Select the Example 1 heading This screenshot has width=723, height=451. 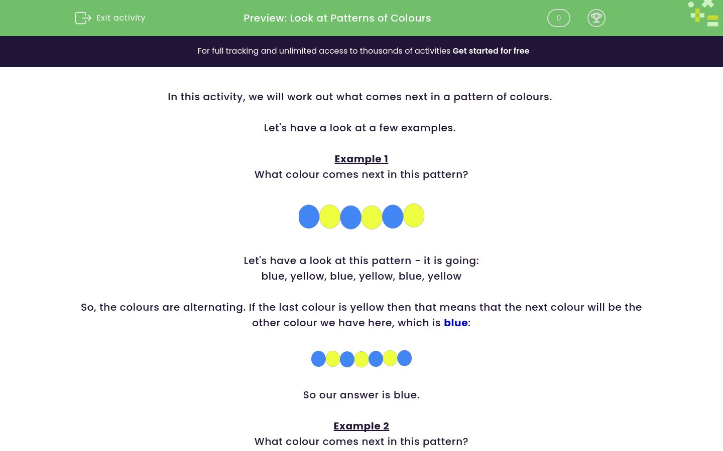[x=361, y=159]
